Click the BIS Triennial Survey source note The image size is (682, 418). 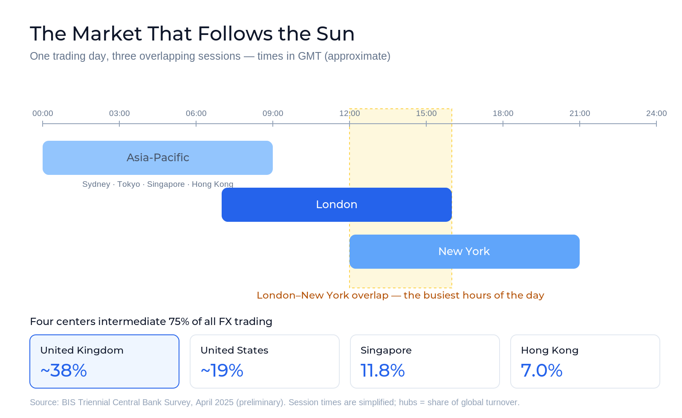tap(275, 402)
